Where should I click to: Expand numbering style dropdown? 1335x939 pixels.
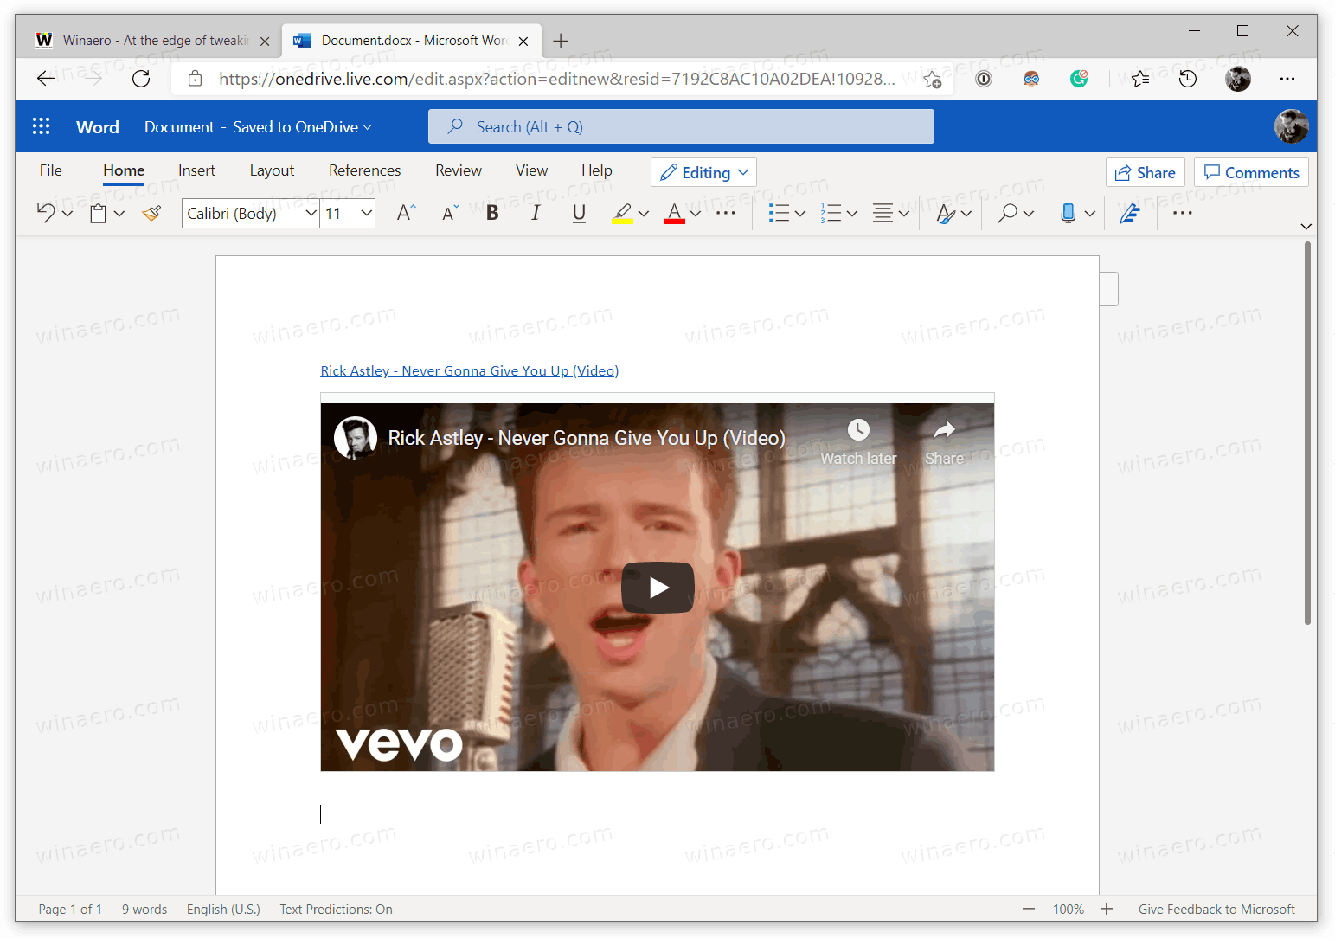point(851,214)
